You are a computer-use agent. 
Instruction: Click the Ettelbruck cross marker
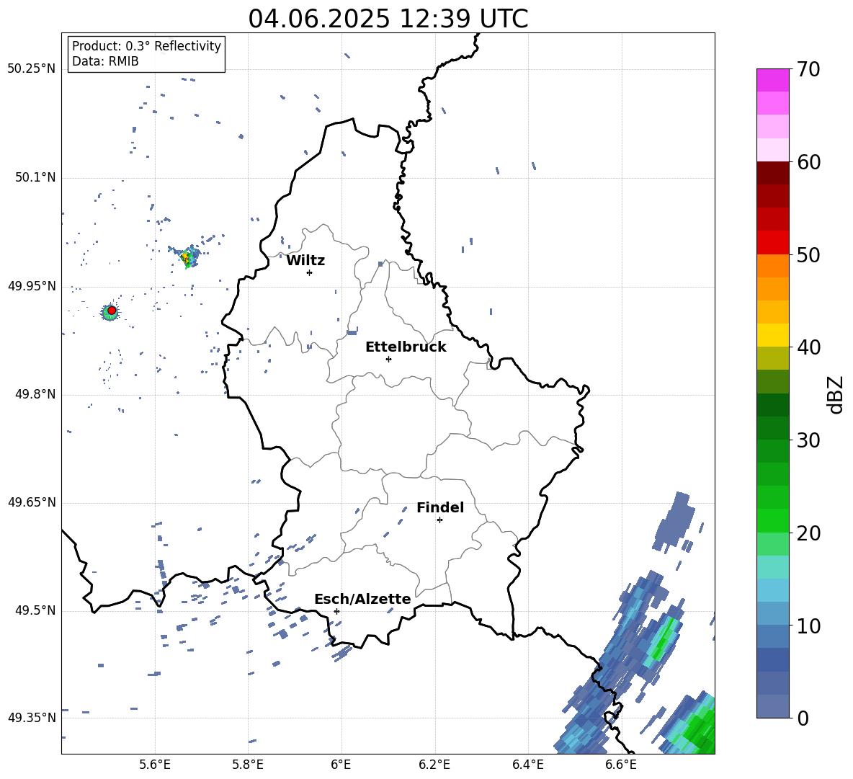tap(388, 359)
